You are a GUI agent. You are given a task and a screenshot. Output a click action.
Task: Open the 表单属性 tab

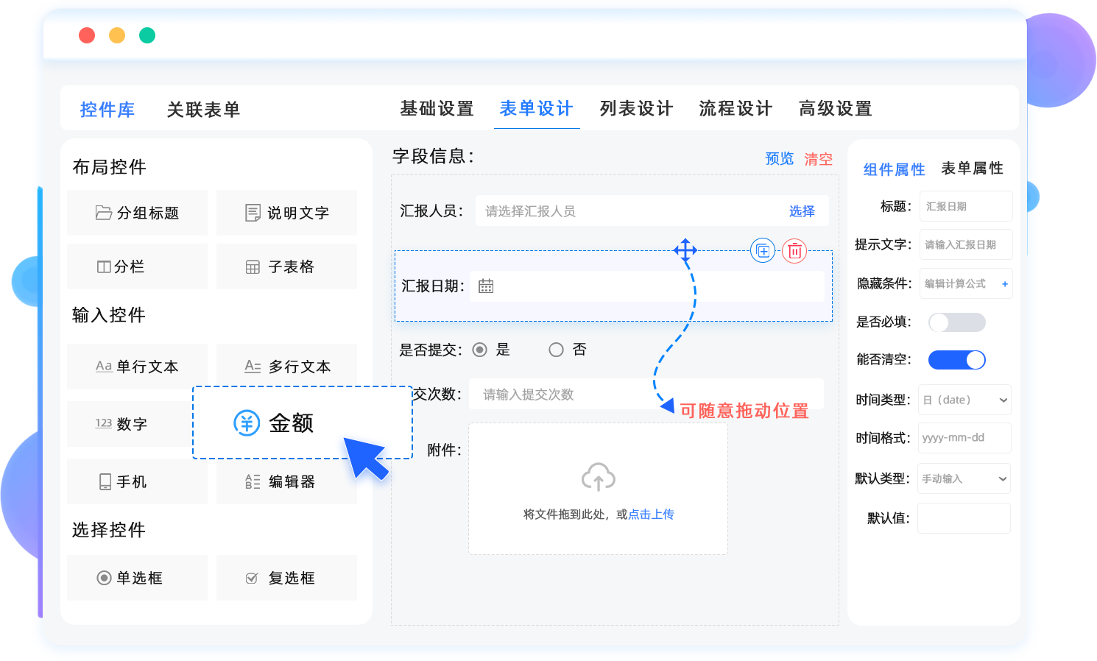[x=972, y=169]
